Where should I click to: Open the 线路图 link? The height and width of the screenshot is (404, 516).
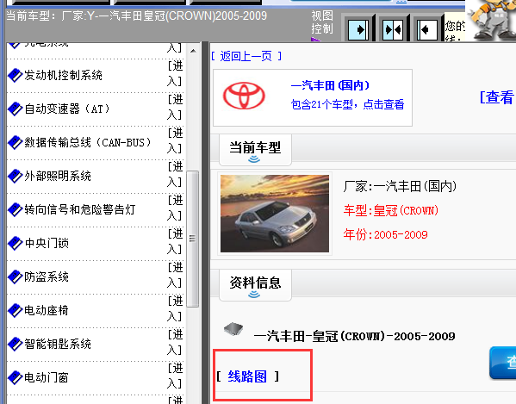247,376
